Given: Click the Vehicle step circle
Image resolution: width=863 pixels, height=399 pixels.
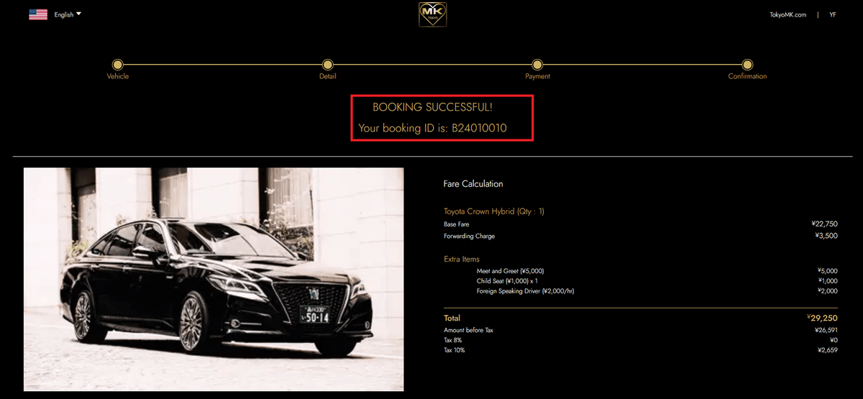Looking at the screenshot, I should [x=118, y=65].
